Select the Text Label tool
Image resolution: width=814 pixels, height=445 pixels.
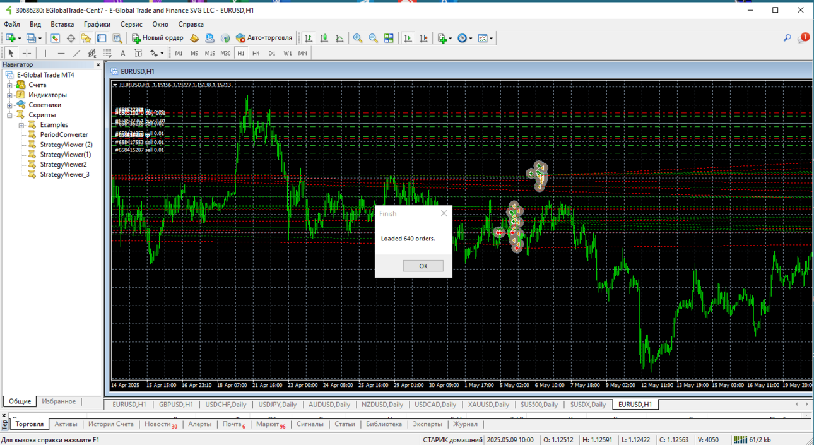pyautogui.click(x=138, y=53)
